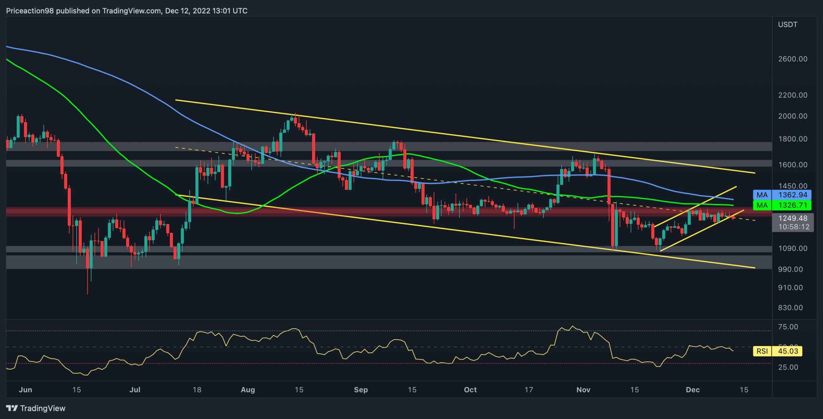Click the 2600.00 price axis label
The image size is (823, 419).
[793, 59]
